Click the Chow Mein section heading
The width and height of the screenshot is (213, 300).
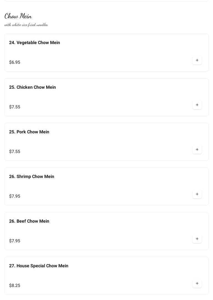(x=18, y=16)
